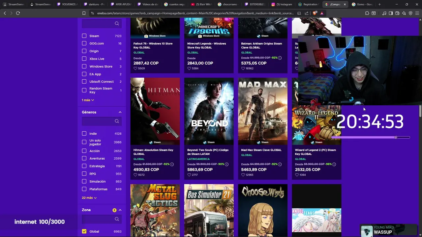422x237 pixels.
Task: Uncheck the Global zone checkbox
Action: click(x=84, y=231)
